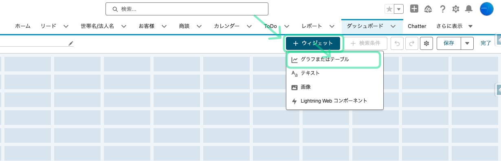The image size is (501, 161).
Task: Click the 保存 button
Action: coord(449,43)
